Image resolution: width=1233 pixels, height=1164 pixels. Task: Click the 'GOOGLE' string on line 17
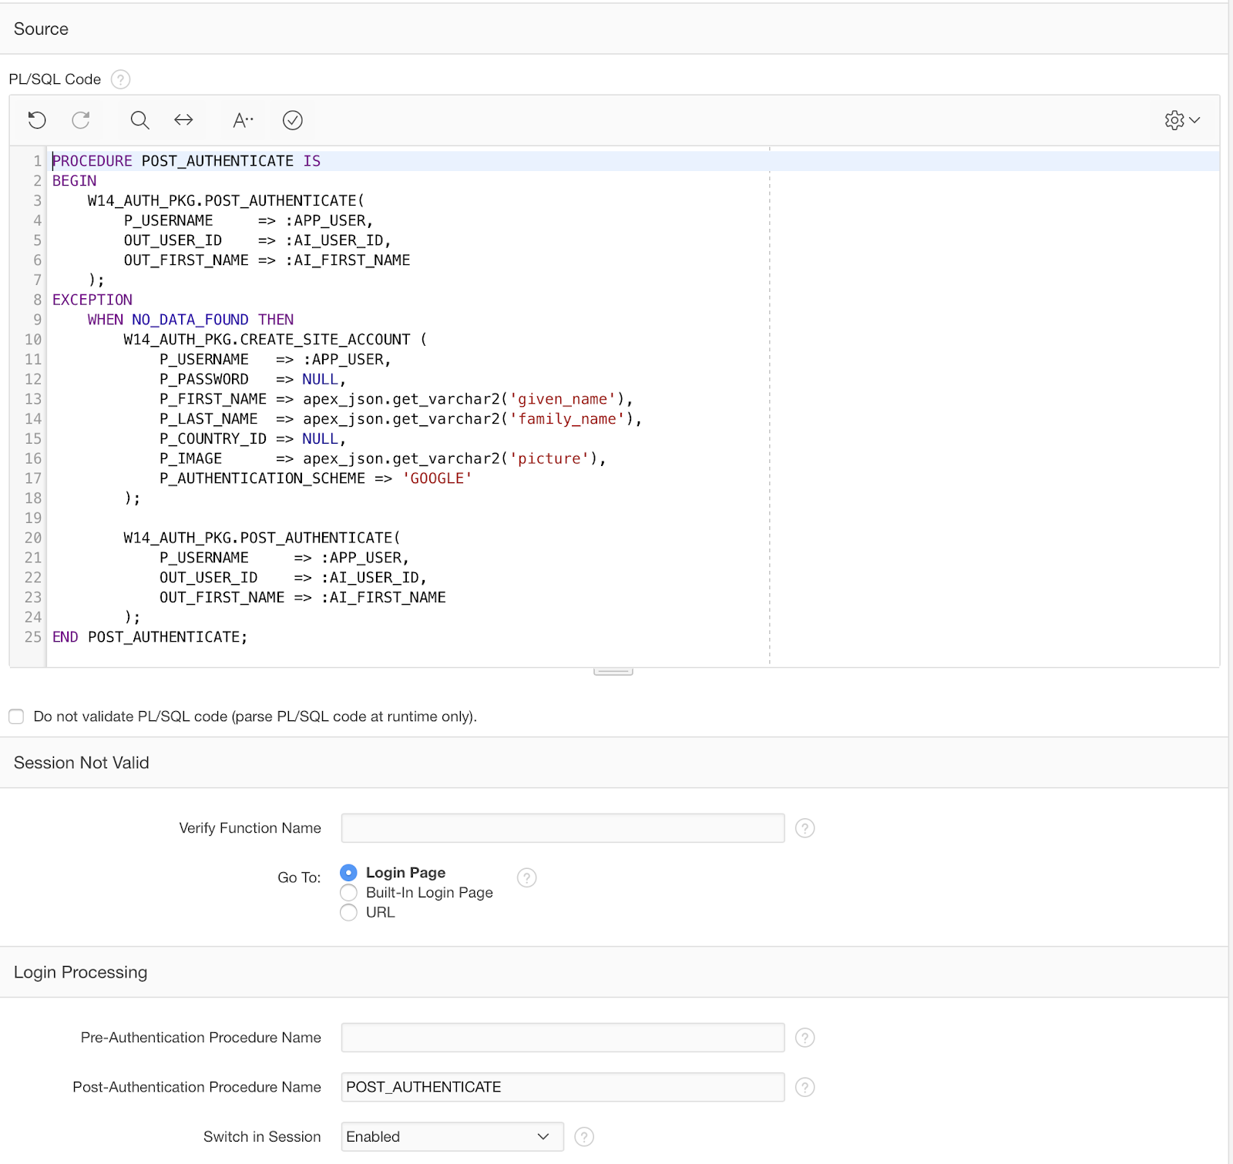pos(437,478)
